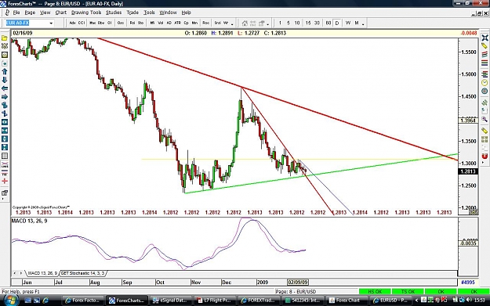The image size is (490, 306).
Task: Click the #4995 counter label
Action: pyautogui.click(x=468, y=283)
